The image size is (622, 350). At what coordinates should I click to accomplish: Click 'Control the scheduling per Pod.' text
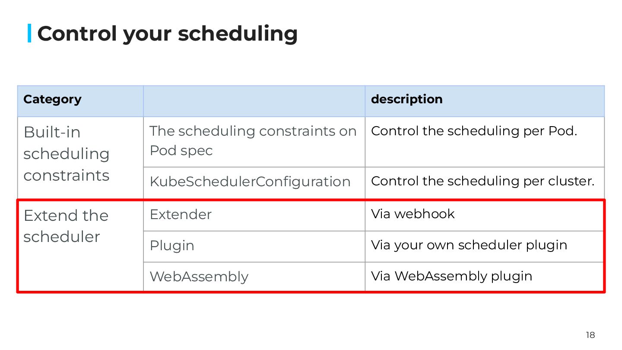pos(474,131)
